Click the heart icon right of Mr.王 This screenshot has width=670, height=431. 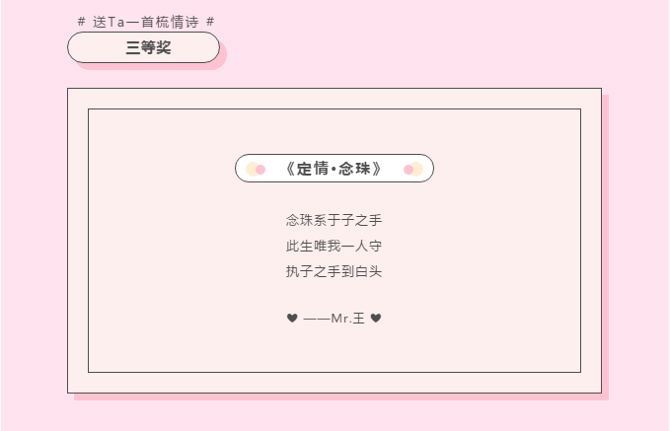coord(376,318)
